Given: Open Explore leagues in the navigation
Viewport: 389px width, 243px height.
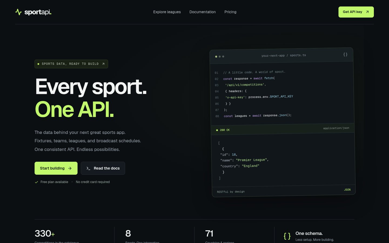Looking at the screenshot, I should [167, 12].
